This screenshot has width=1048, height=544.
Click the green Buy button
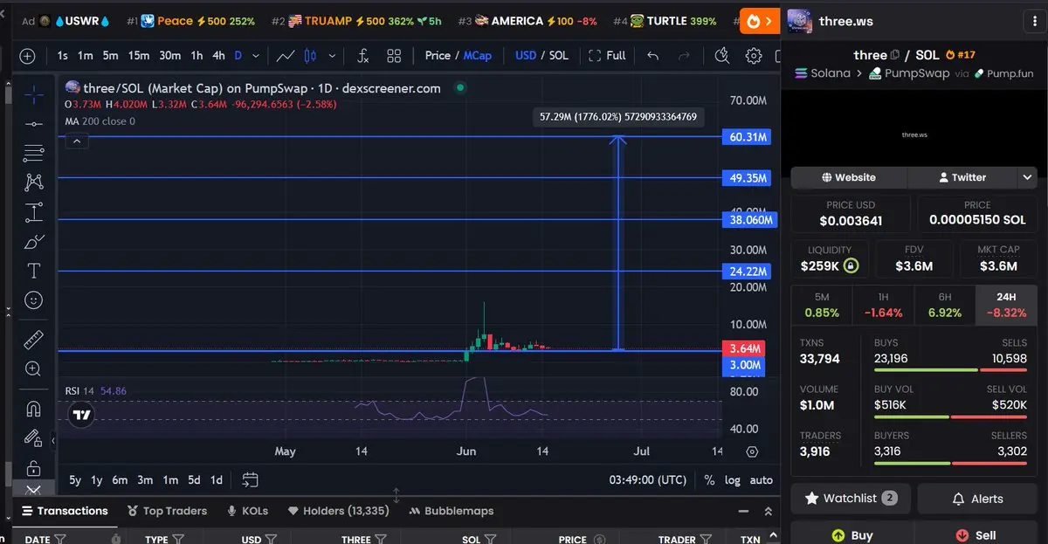pos(852,534)
